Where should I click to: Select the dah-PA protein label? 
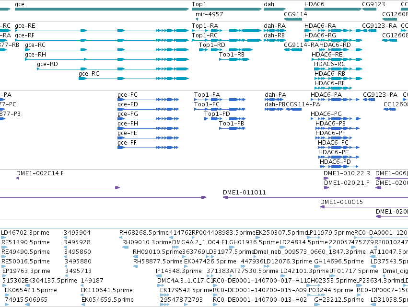click(275, 95)
